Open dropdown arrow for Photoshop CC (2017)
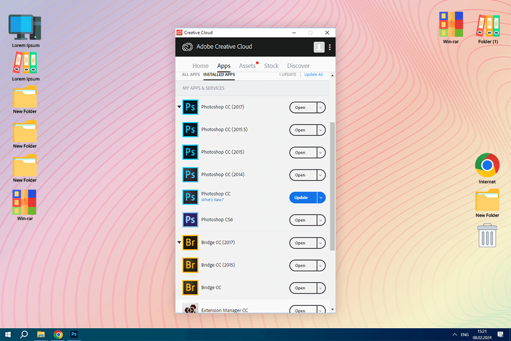Viewport: 511px width, 341px height. pyautogui.click(x=320, y=107)
